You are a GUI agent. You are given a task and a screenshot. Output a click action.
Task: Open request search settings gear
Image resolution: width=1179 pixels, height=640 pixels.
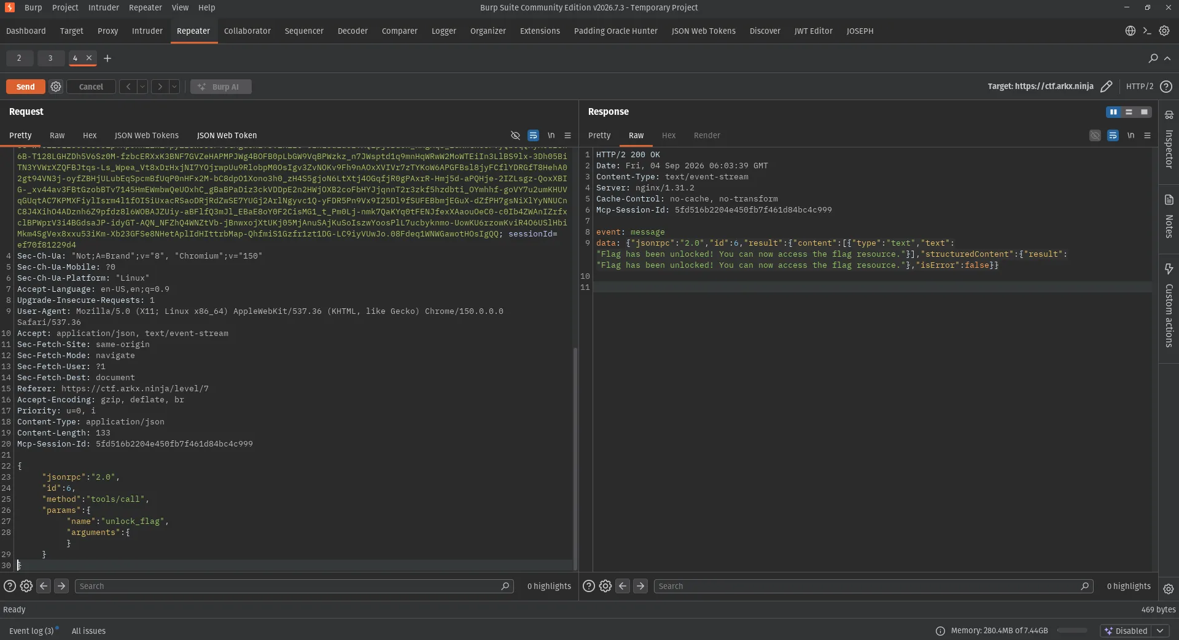point(26,586)
